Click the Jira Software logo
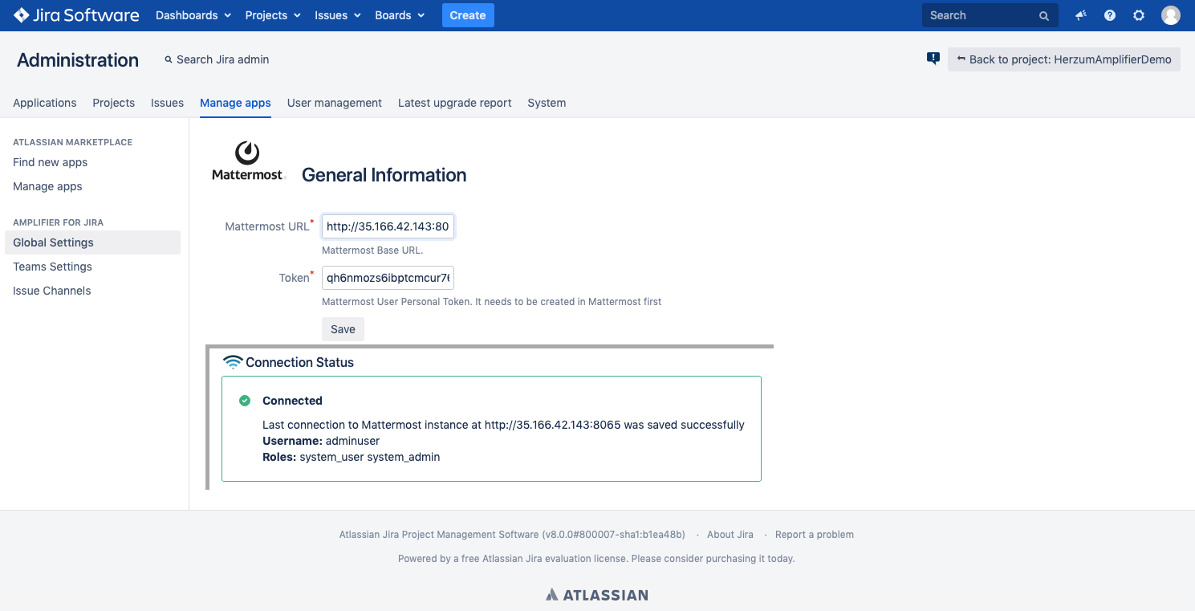The image size is (1195, 611). point(76,15)
